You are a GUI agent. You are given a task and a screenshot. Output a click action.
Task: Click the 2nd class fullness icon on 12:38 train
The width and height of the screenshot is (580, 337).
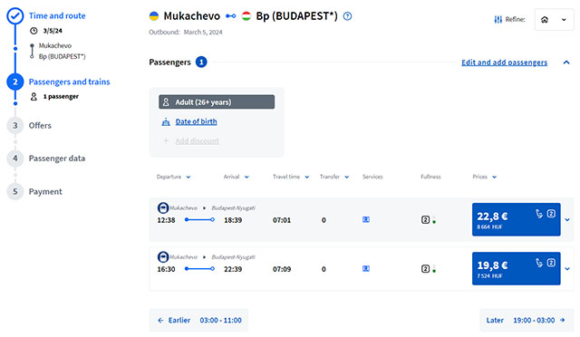425,220
